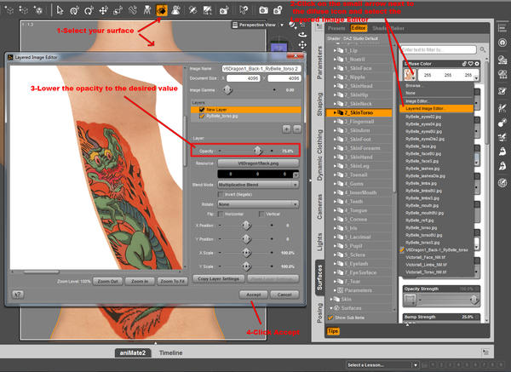Click the heart icon on Diffuse Color
Image resolution: width=511 pixels, height=372 pixels.
[x=471, y=64]
